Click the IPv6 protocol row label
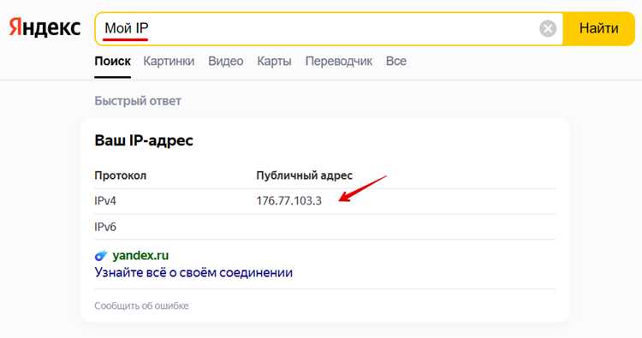Viewport: 642px width, 338px height. (x=105, y=227)
